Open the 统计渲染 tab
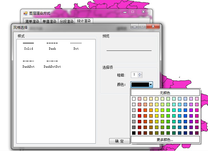Viewport: 208px width, 151px height. pos(84,21)
